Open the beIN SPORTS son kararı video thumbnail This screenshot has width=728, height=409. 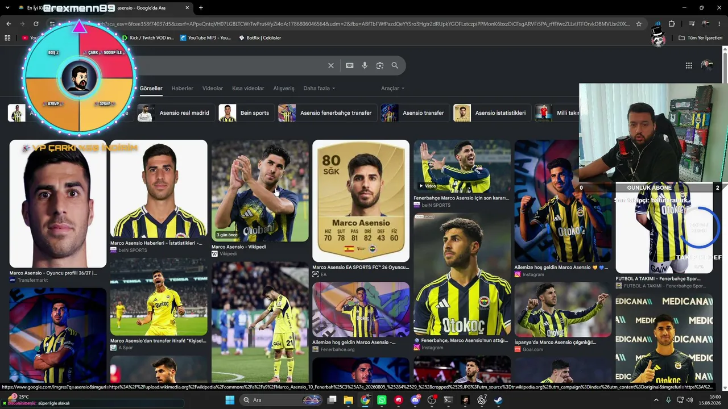click(x=462, y=166)
